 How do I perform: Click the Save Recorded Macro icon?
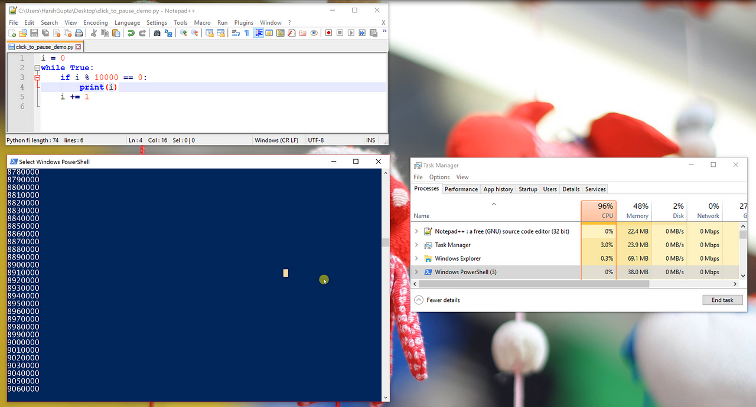click(373, 33)
